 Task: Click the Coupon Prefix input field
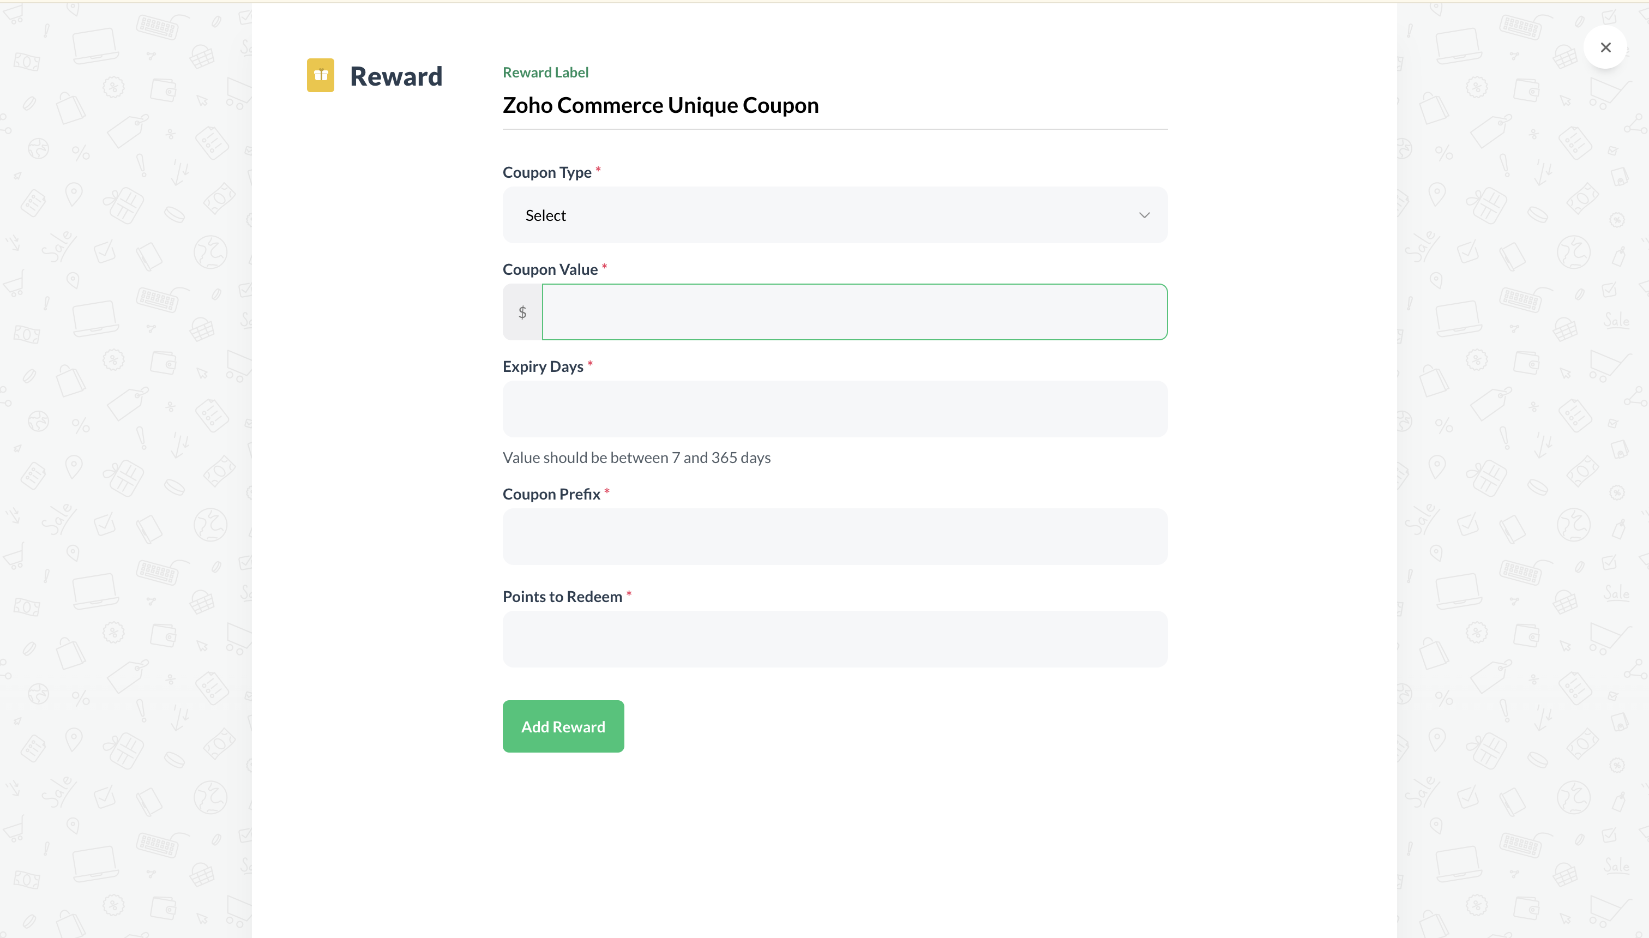834,537
